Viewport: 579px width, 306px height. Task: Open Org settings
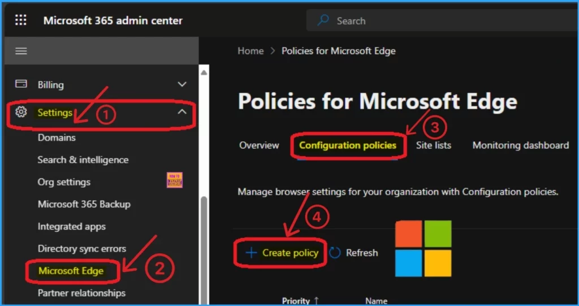(x=64, y=182)
